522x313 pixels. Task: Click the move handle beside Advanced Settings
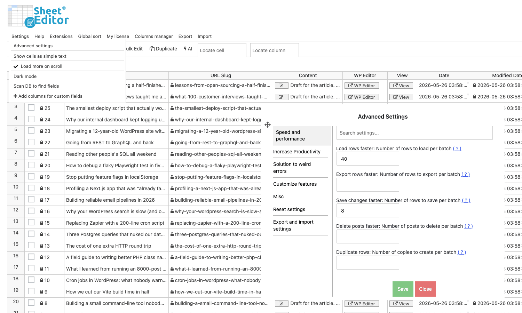tap(268, 125)
